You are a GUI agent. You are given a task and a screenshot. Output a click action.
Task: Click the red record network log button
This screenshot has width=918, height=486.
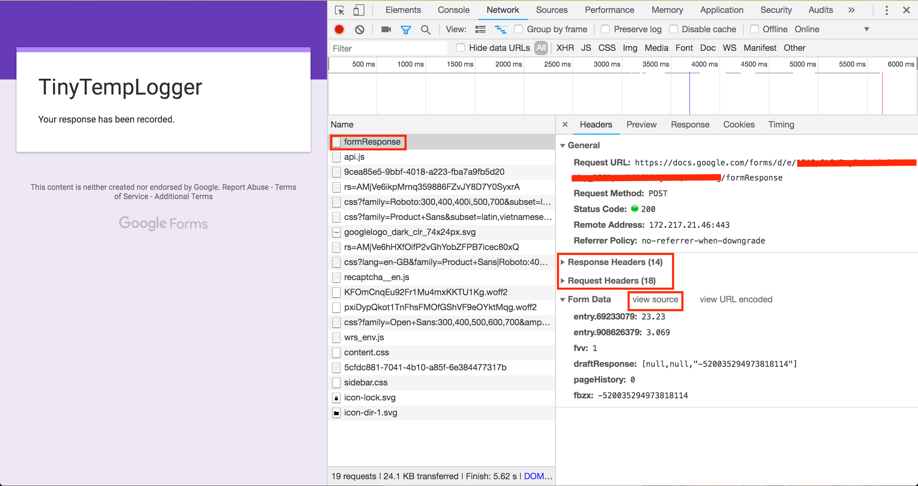coord(339,29)
